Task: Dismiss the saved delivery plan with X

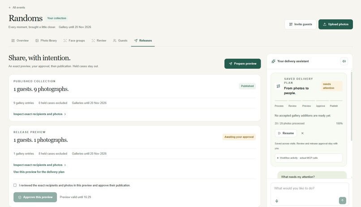Action: coord(302,133)
